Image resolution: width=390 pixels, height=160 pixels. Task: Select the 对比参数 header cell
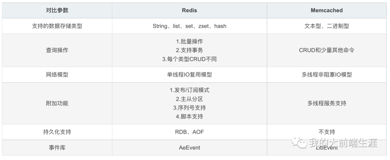[57, 10]
